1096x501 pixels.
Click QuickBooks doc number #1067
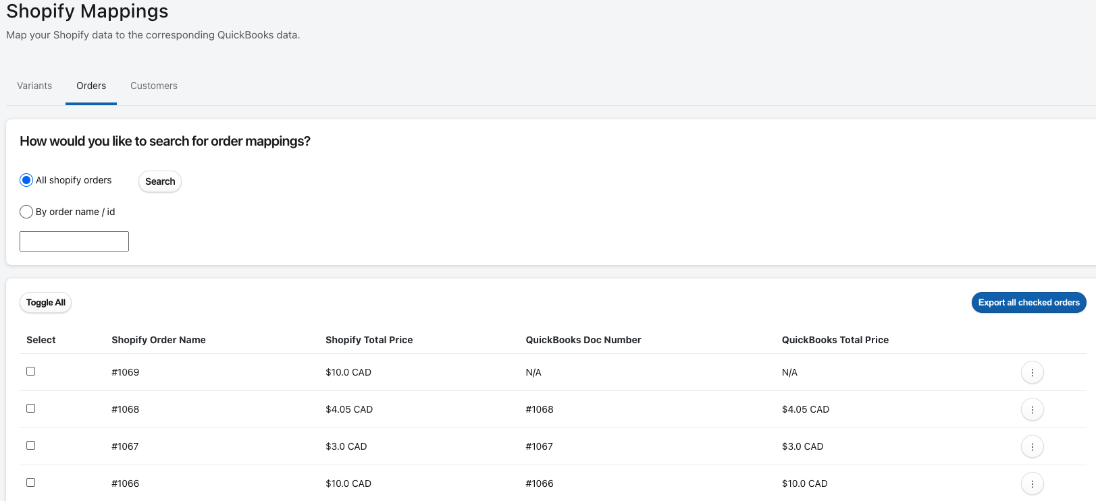[x=540, y=446]
